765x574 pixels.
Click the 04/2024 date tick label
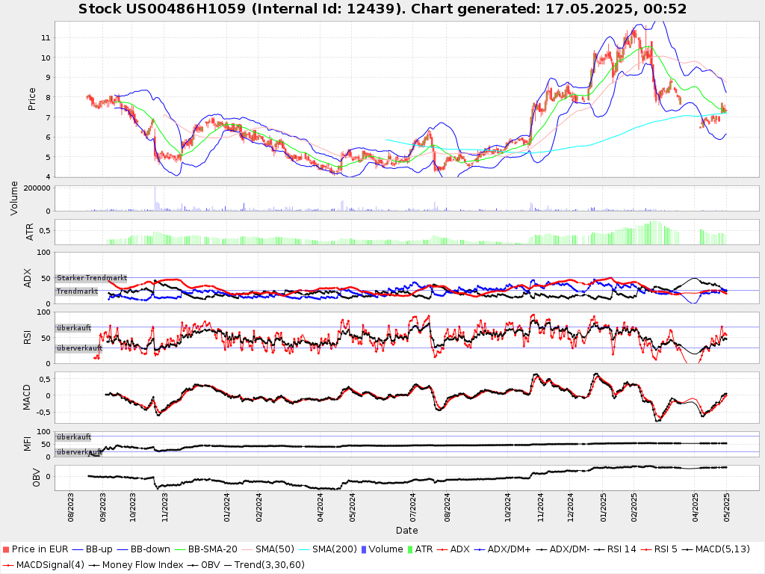point(320,507)
